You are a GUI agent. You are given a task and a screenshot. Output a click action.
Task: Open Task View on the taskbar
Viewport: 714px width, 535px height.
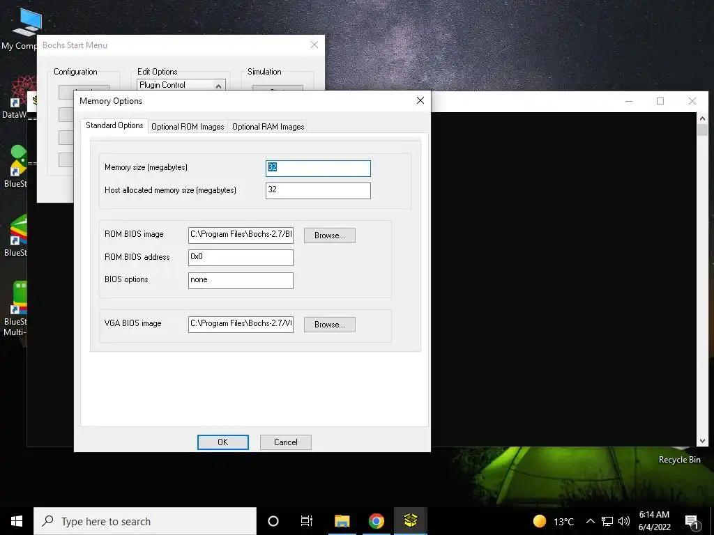point(307,521)
